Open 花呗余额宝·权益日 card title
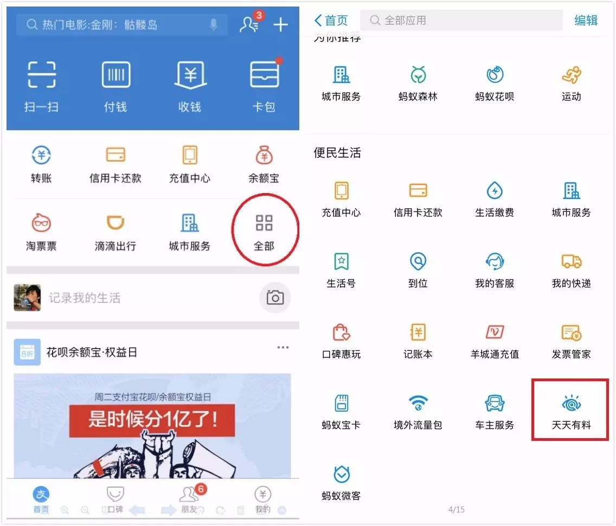Screen dimensions: 616x526 92,352
